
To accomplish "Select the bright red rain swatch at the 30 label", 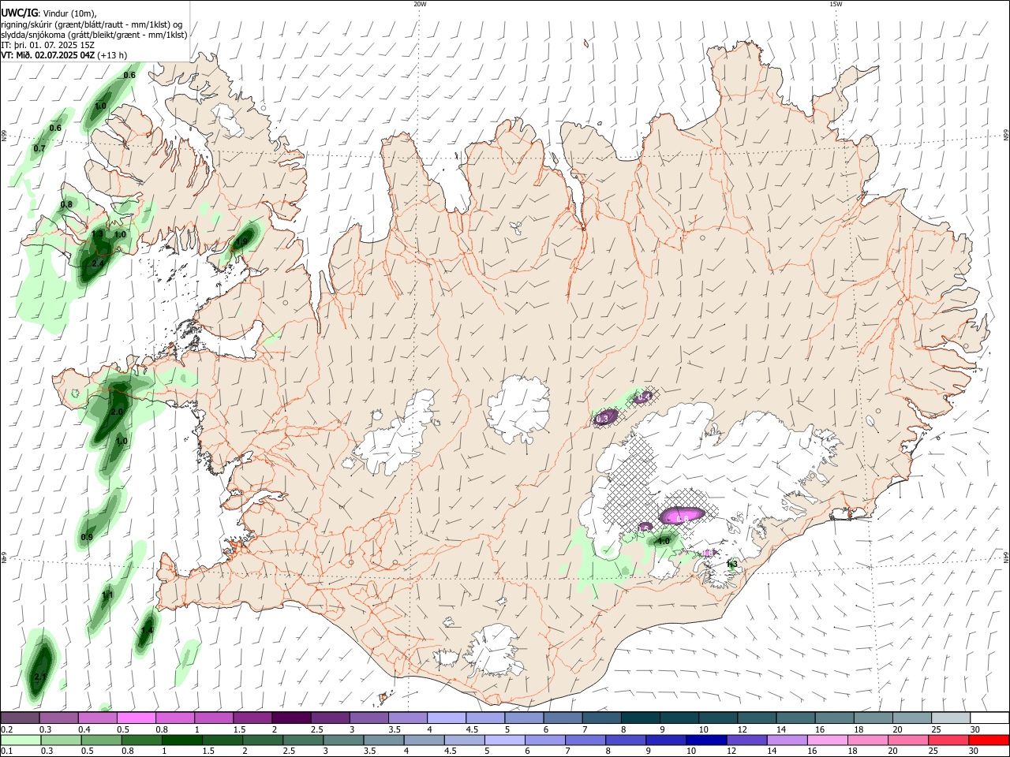I will click(989, 740).
